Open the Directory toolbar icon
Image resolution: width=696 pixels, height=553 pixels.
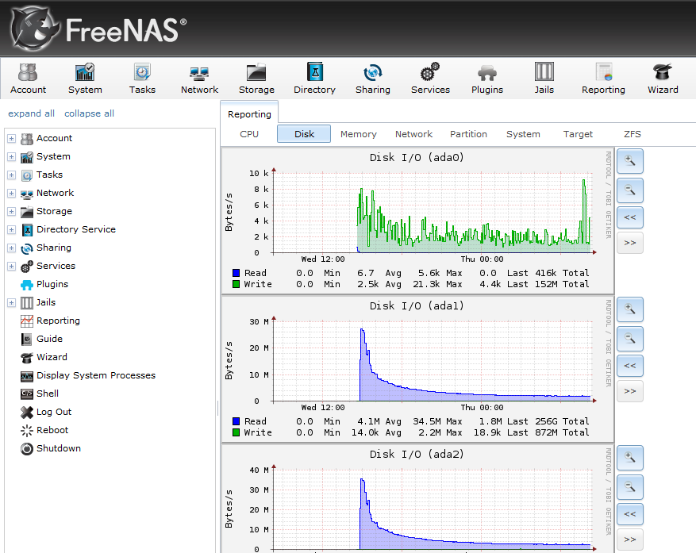314,79
